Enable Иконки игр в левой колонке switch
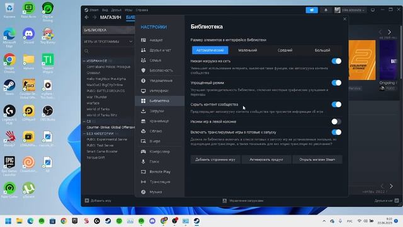The image size is (403, 227). point(336,122)
